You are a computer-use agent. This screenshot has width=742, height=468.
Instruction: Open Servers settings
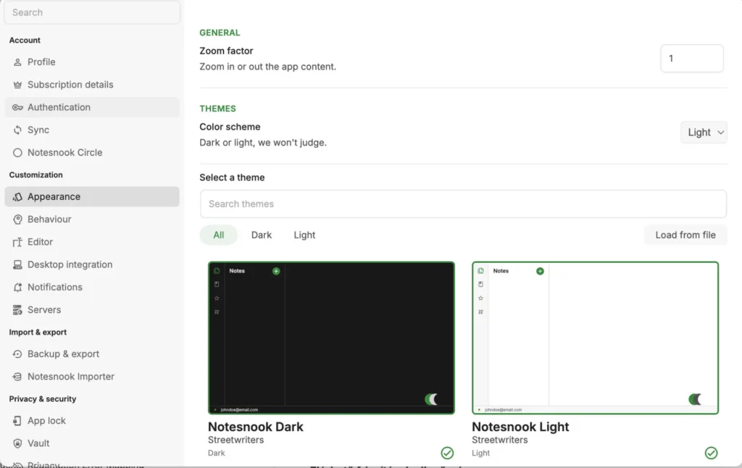[92, 310]
